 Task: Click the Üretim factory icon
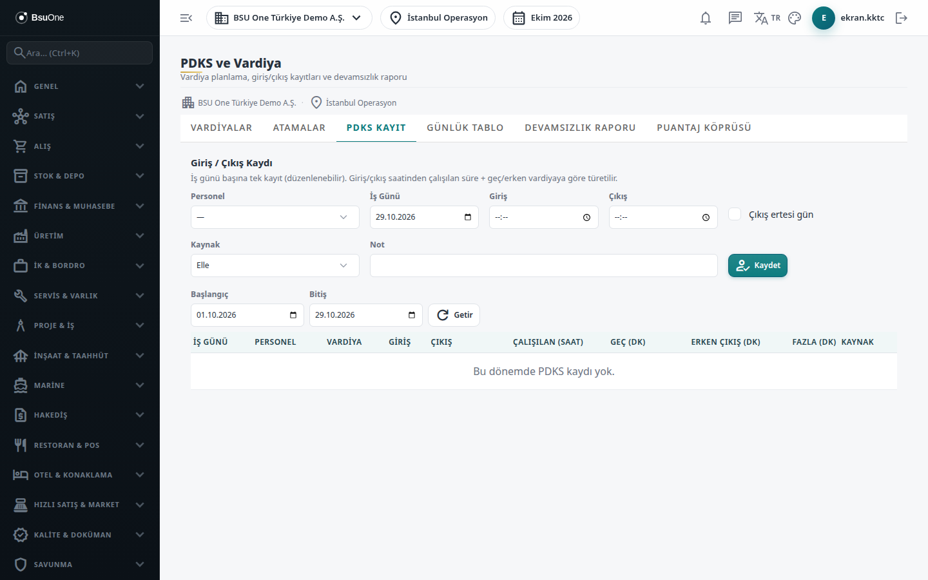coord(21,236)
